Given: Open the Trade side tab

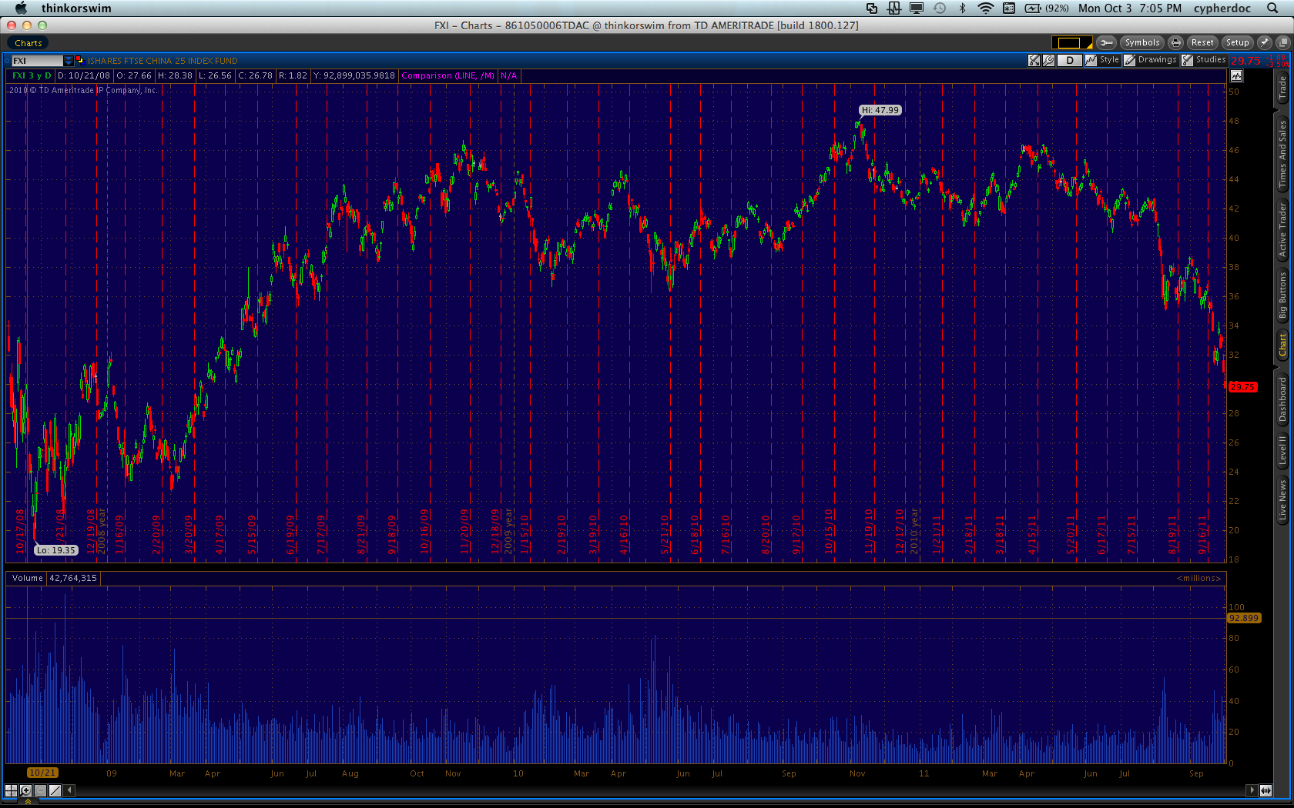Looking at the screenshot, I should click(x=1282, y=88).
